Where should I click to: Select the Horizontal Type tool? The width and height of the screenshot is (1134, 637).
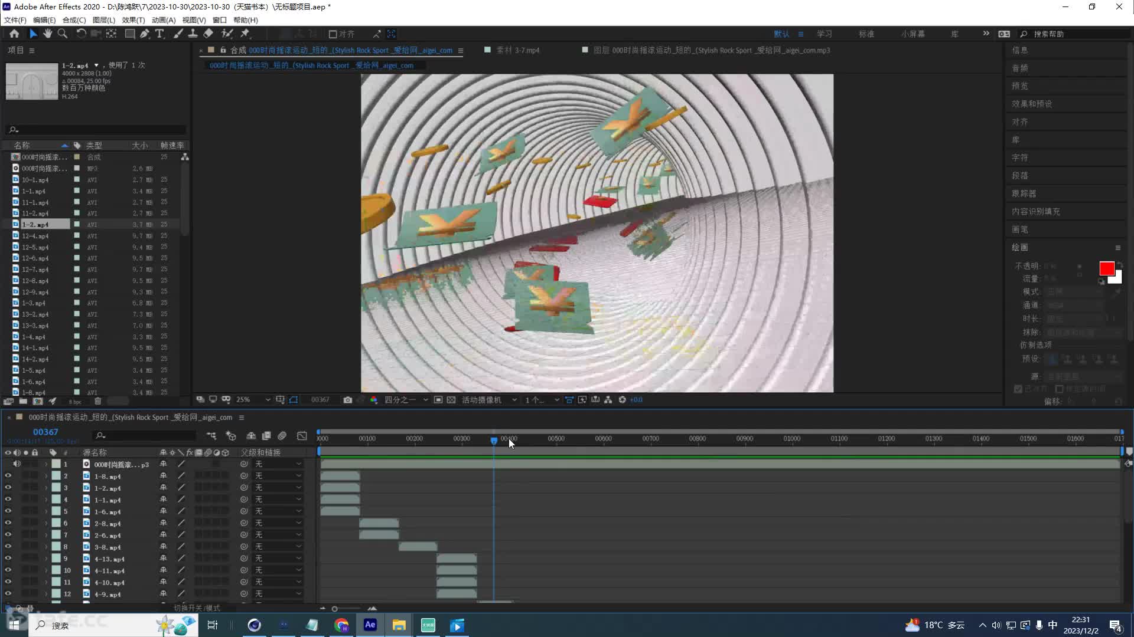pyautogui.click(x=159, y=34)
